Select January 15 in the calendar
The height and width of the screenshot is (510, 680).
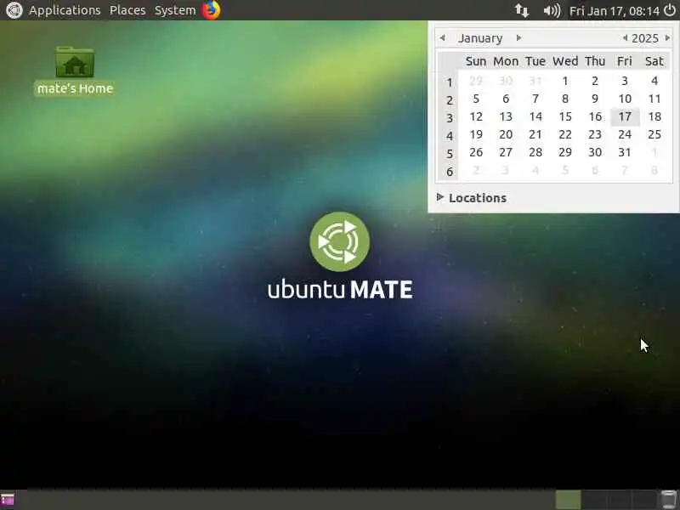tap(565, 116)
